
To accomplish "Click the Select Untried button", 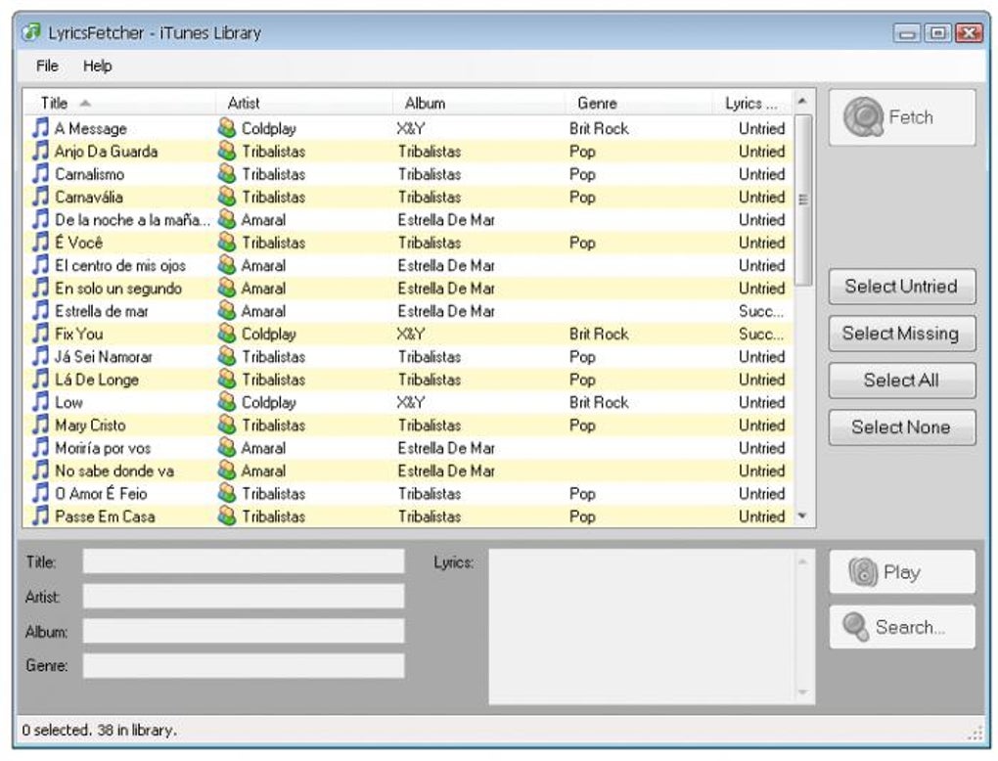I will [x=902, y=287].
